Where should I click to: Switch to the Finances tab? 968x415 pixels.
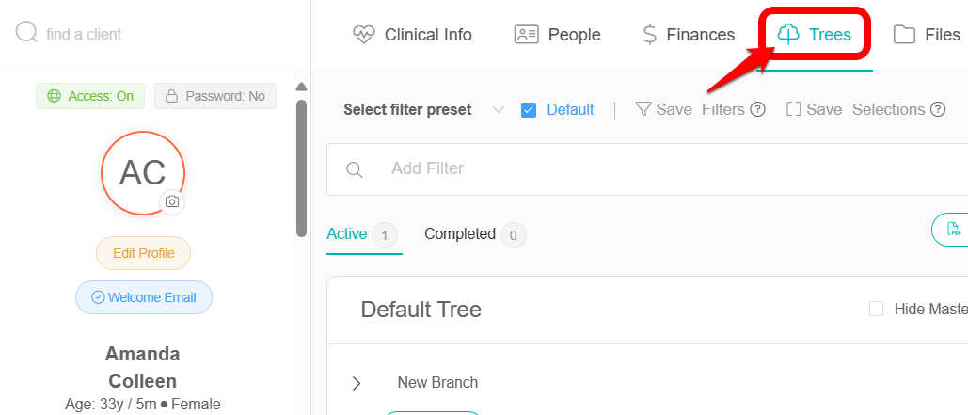(x=689, y=35)
